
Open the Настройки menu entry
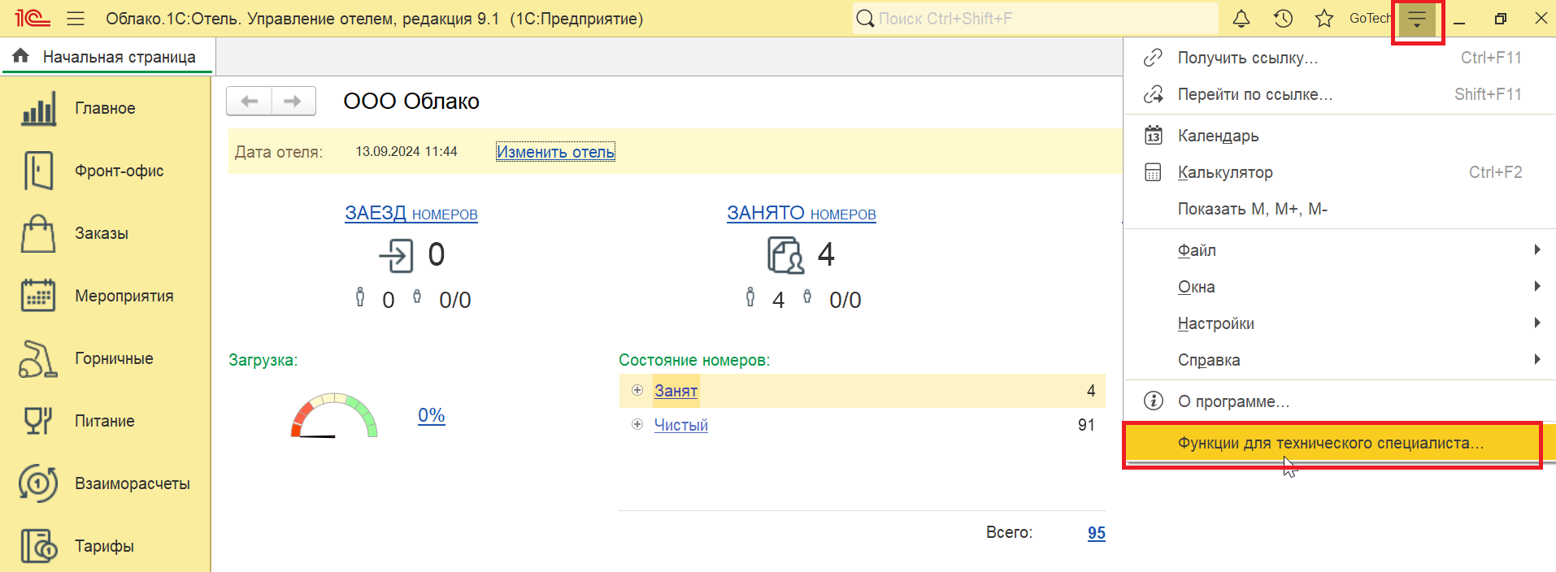[1339, 323]
